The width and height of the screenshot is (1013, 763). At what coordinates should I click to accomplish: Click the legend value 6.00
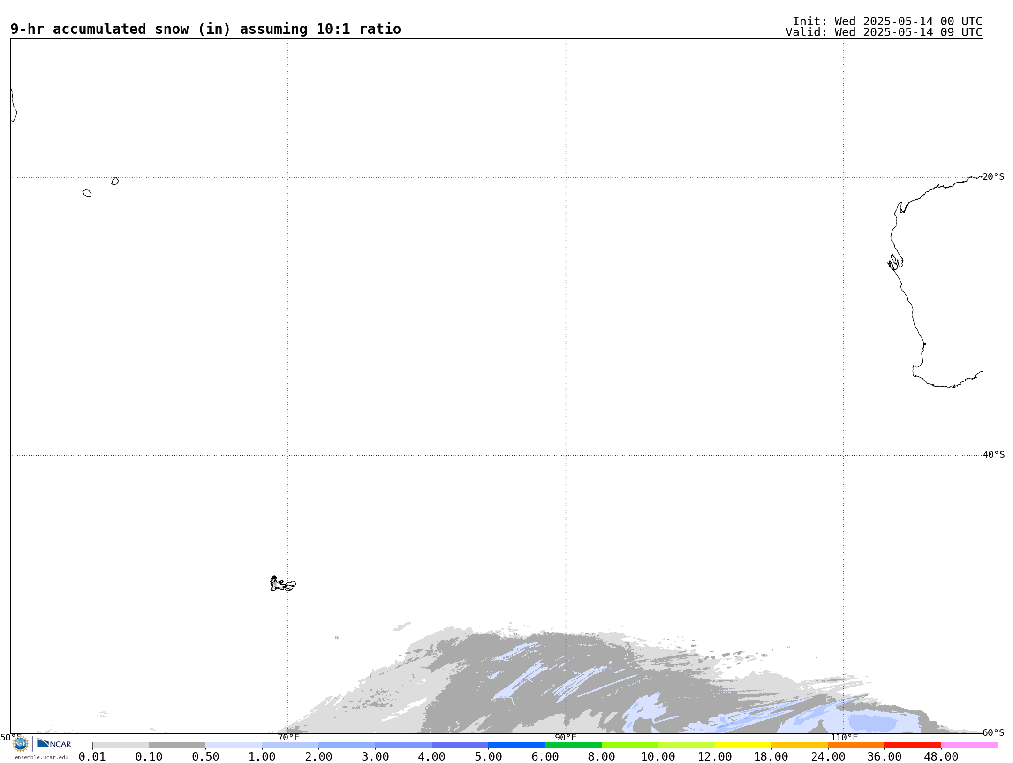(x=545, y=757)
